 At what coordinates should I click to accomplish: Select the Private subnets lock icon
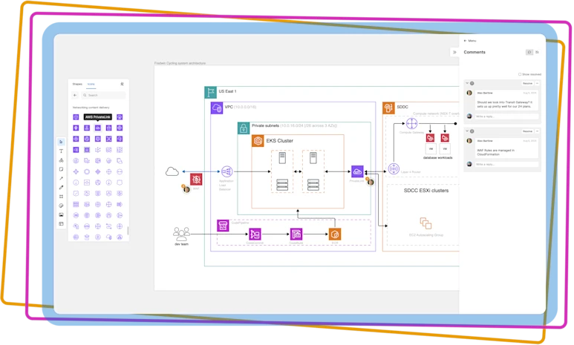tap(244, 128)
